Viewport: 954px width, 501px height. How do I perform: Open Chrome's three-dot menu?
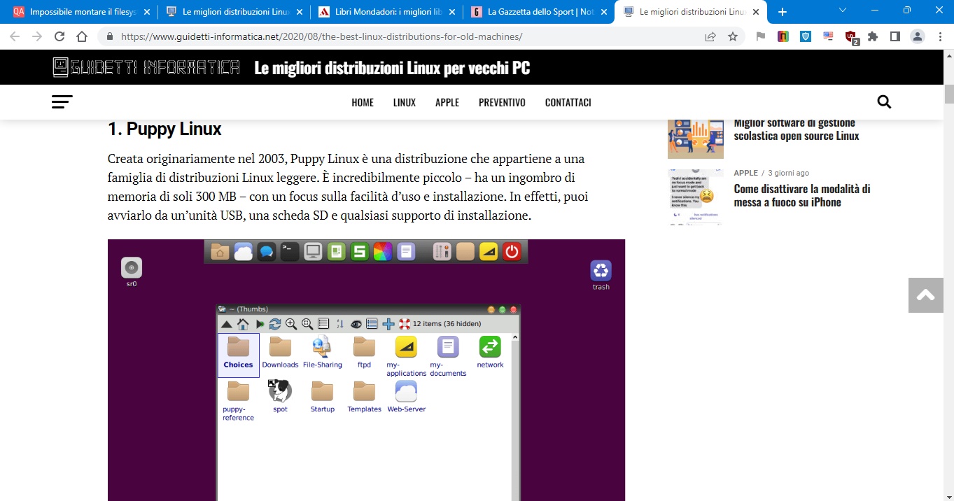tap(939, 37)
